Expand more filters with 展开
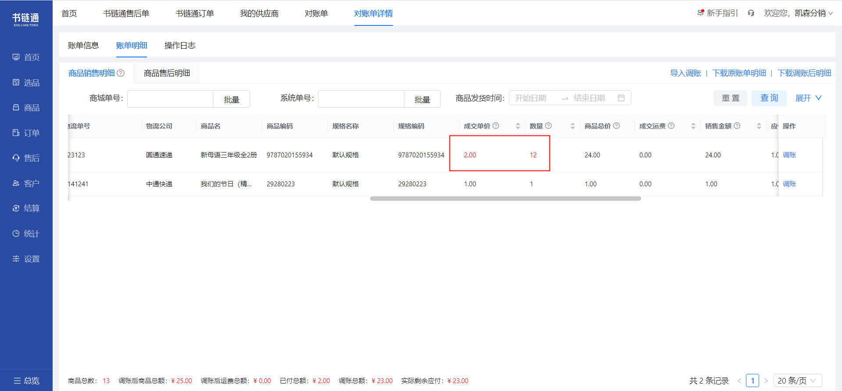The image size is (842, 391). click(808, 98)
